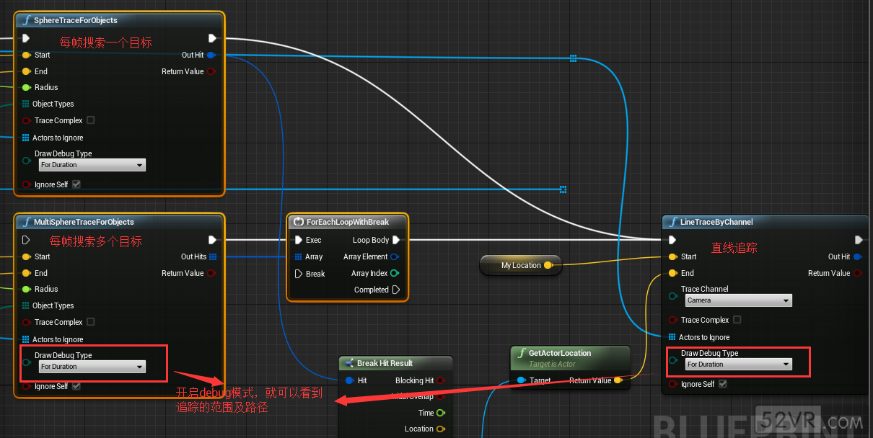Open Draw Debug Type dropdown on MultiSphereTraceForObjects
This screenshot has height=438, width=873.
point(92,367)
